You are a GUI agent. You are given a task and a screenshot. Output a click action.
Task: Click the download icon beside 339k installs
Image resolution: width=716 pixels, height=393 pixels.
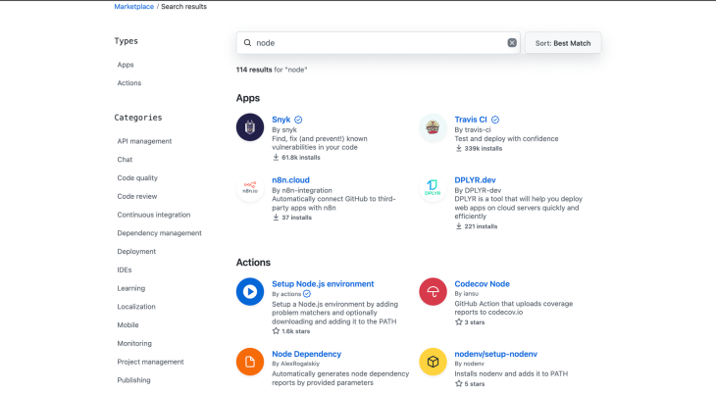click(458, 148)
